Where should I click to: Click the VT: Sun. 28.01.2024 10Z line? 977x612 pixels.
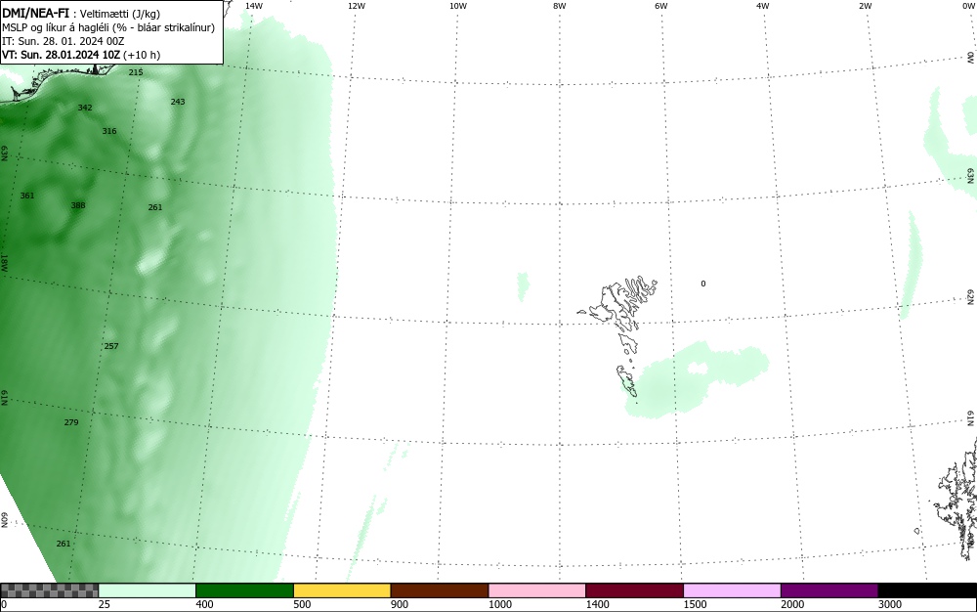81,55
